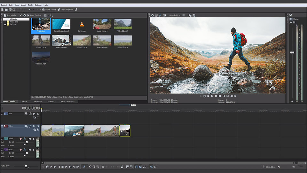Solo the Music track
The height and width of the screenshot is (173, 307).
point(34,150)
